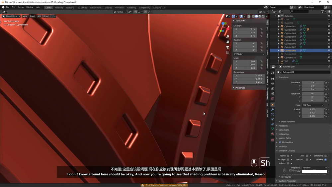332x187 pixels.
Task: Toggle the Motion Blur checkbox
Action: (x=280, y=142)
